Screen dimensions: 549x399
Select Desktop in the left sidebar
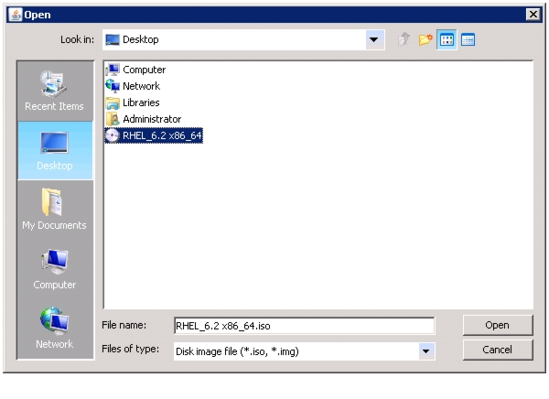pyautogui.click(x=55, y=151)
